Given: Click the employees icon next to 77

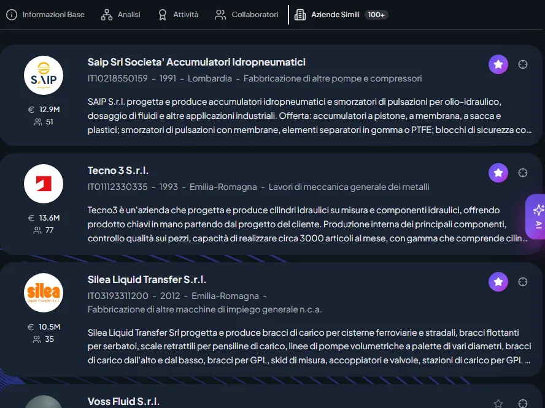Looking at the screenshot, I should pos(37,230).
